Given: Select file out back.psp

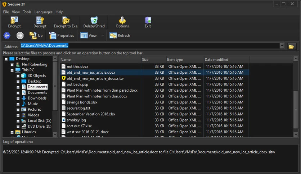Looking at the screenshot, I should [77, 84].
